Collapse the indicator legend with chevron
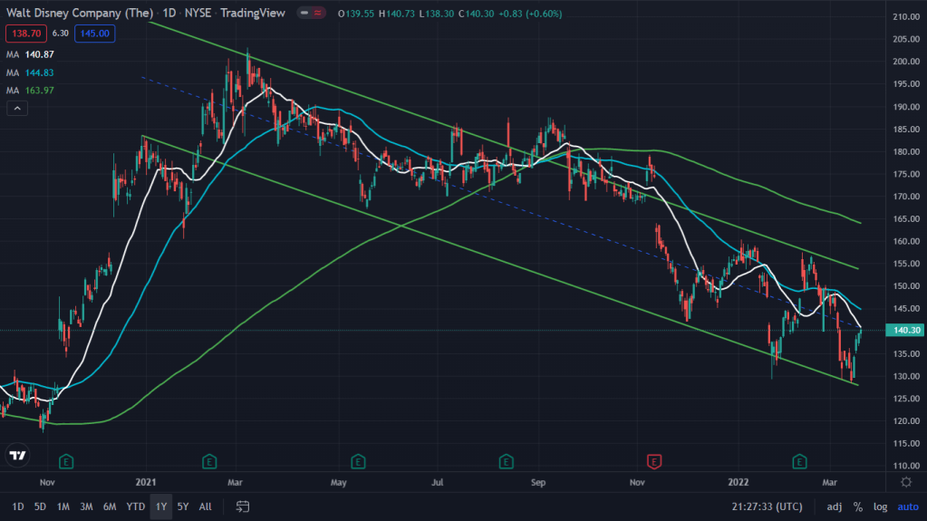Screen dimensions: 927x521 pyautogui.click(x=16, y=109)
